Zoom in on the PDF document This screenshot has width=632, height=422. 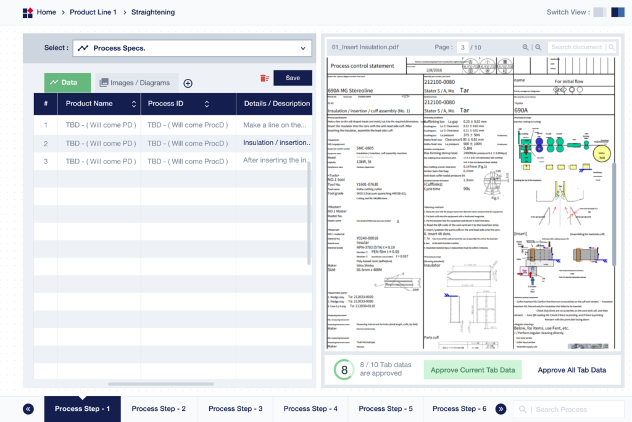click(x=525, y=48)
